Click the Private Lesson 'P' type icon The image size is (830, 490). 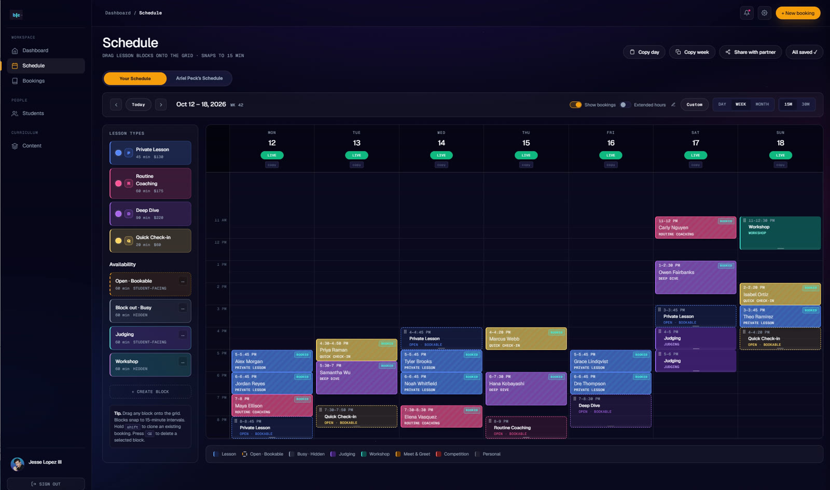(129, 153)
